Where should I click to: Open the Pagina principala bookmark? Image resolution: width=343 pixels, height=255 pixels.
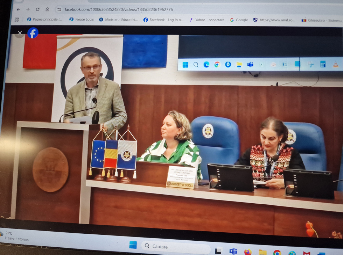click(44, 20)
